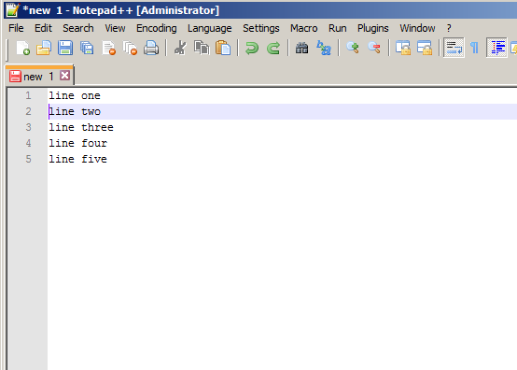Open the Plugins menu

coord(373,28)
